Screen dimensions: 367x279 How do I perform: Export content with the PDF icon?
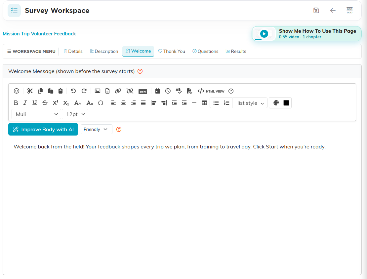(189, 91)
